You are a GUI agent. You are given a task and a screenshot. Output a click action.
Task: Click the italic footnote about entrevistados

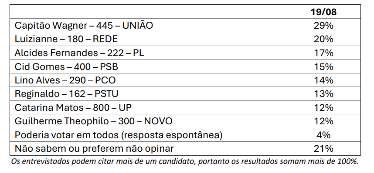pyautogui.click(x=185, y=162)
